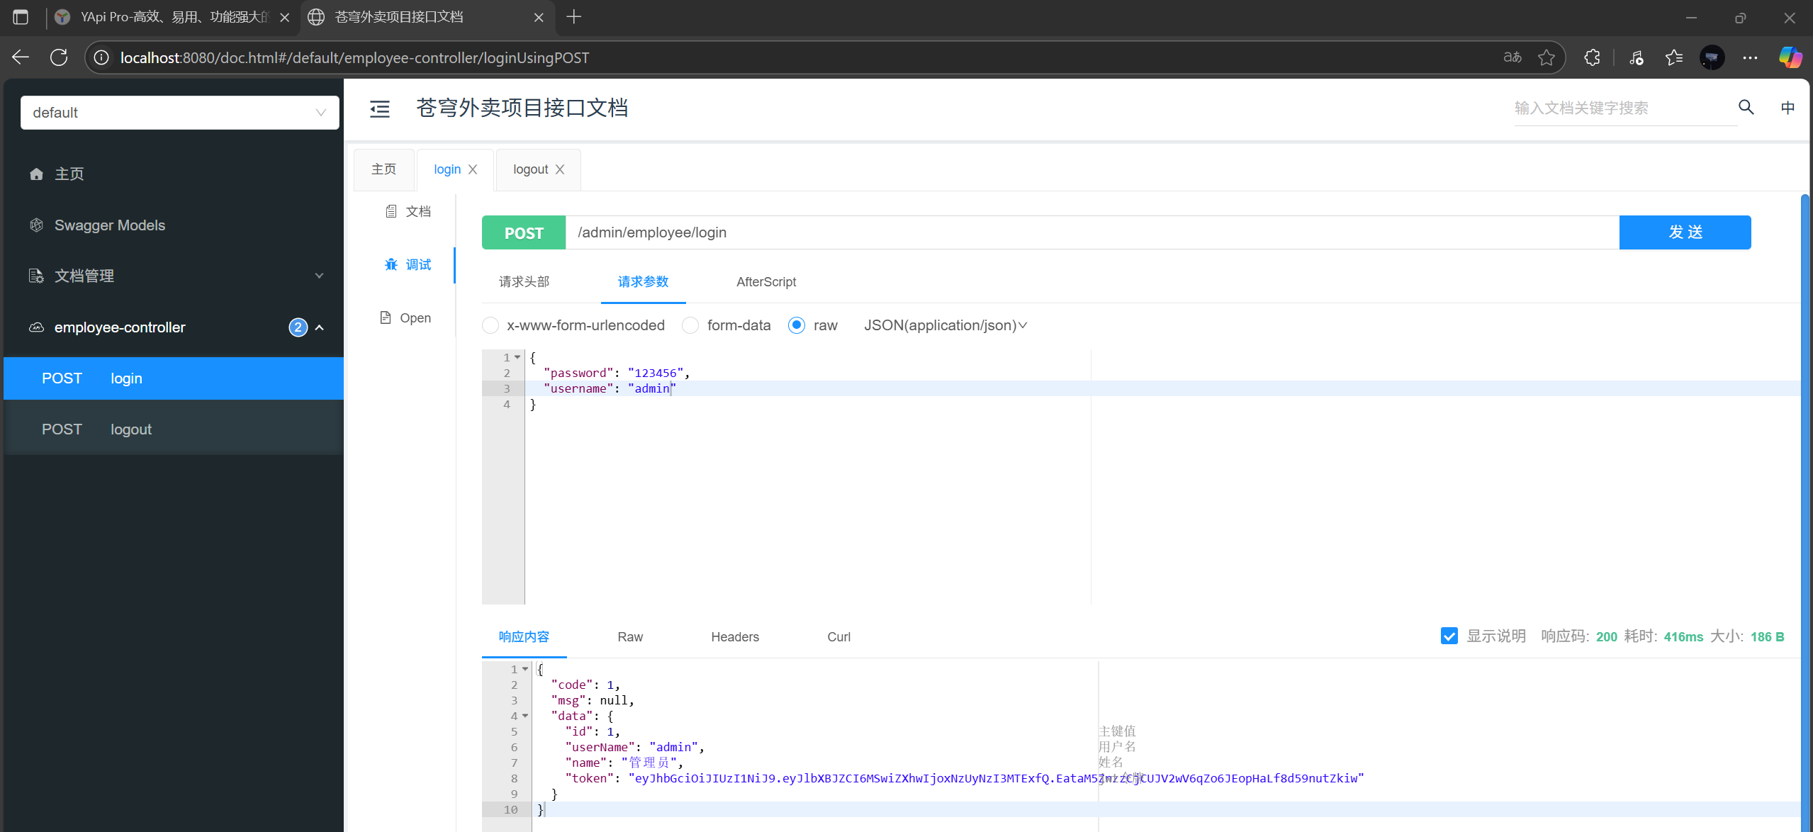
Task: Click the sidebar collapse menu icon
Action: pyautogui.click(x=380, y=108)
